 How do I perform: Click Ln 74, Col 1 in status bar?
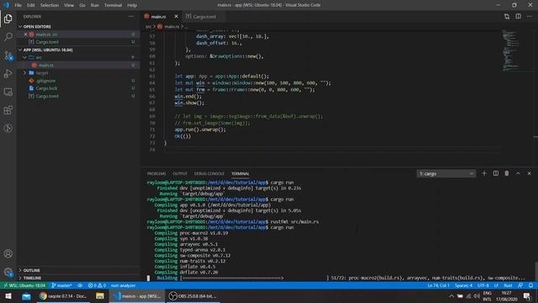point(438,285)
